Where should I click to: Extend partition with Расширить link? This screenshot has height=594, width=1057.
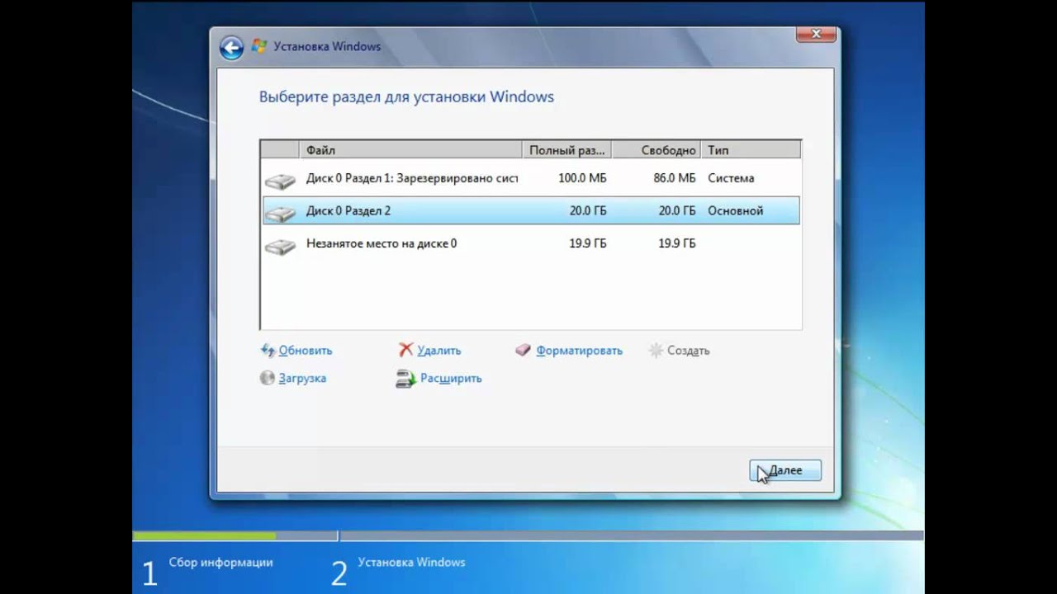pos(451,378)
